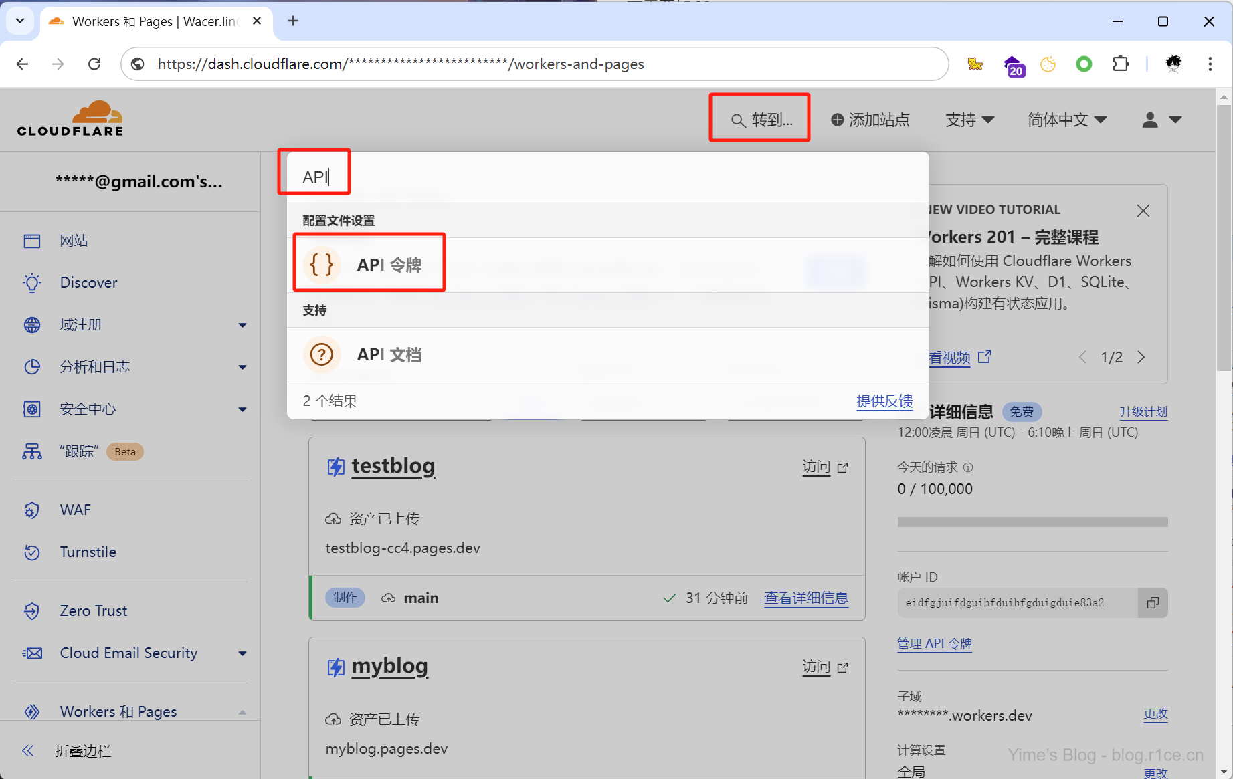Open the 简体中文 language dropdown

coord(1067,120)
